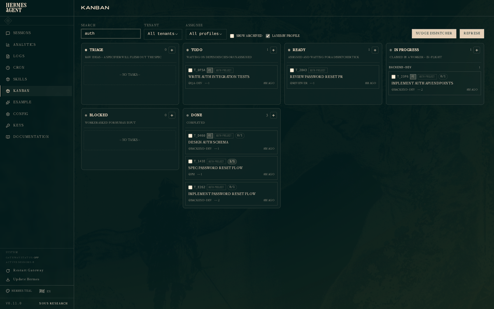494x309 pixels.
Task: Select the Kanban sidebar item
Action: (36, 91)
